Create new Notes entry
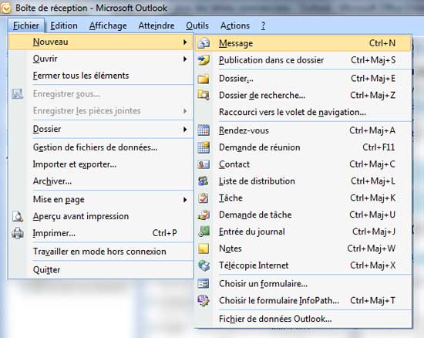 coord(303,248)
